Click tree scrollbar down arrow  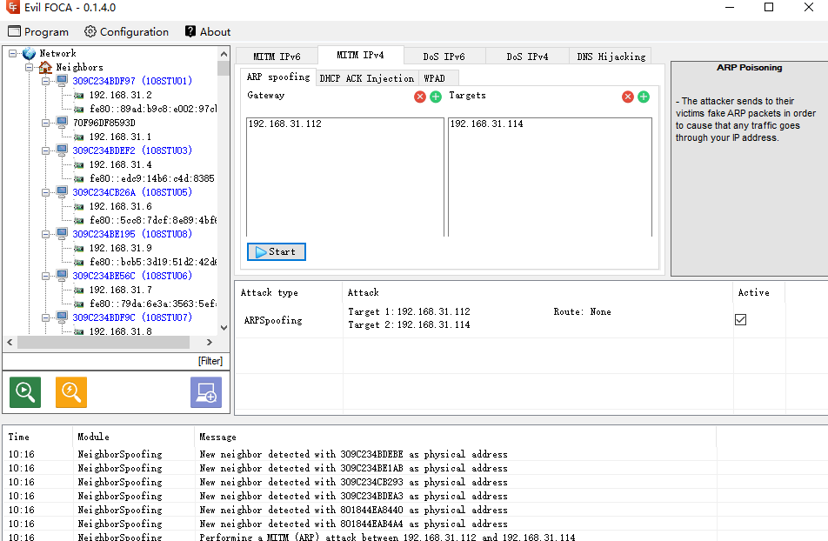click(x=224, y=328)
